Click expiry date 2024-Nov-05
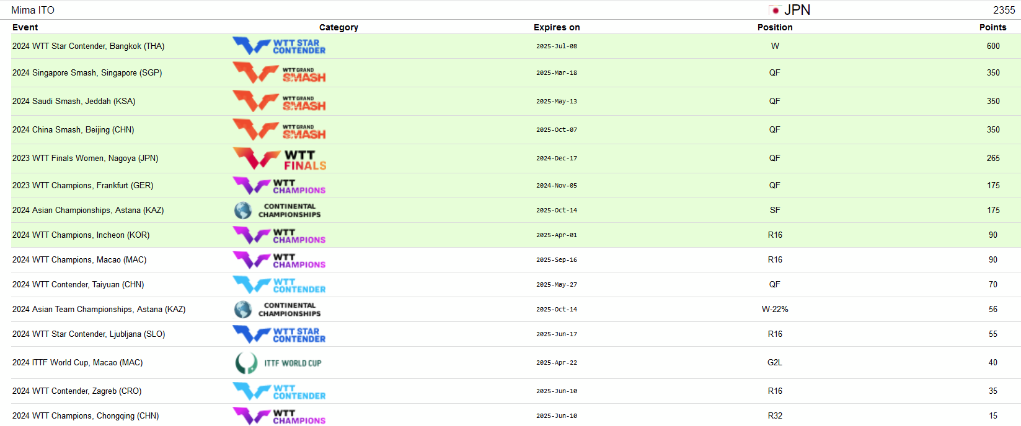This screenshot has width=1021, height=426. [557, 186]
